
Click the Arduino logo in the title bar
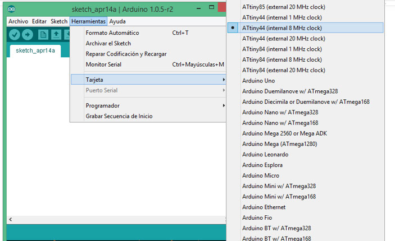[11, 10]
